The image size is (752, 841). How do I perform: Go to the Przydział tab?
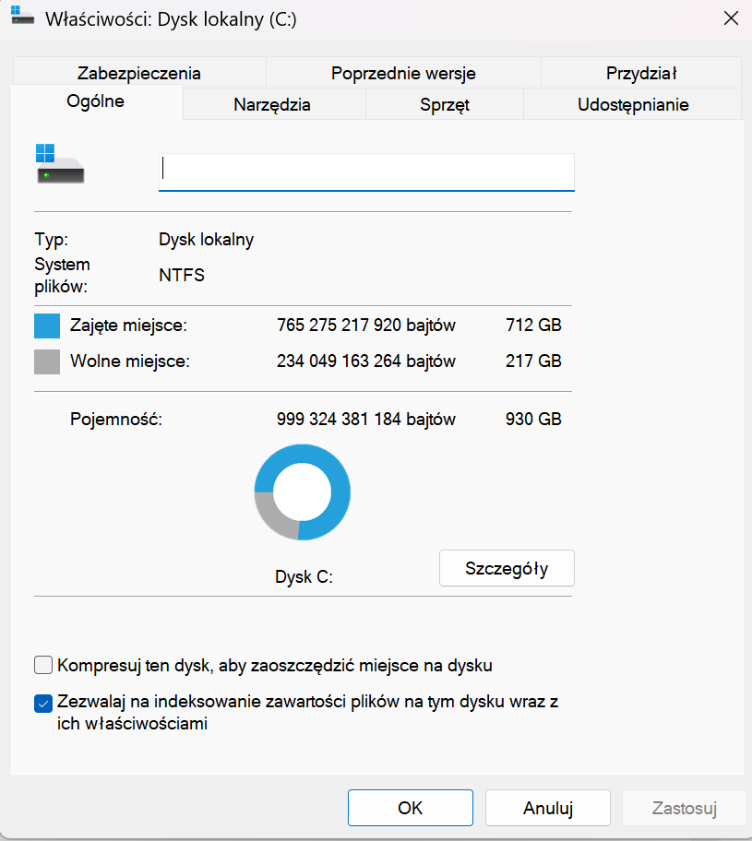[641, 73]
